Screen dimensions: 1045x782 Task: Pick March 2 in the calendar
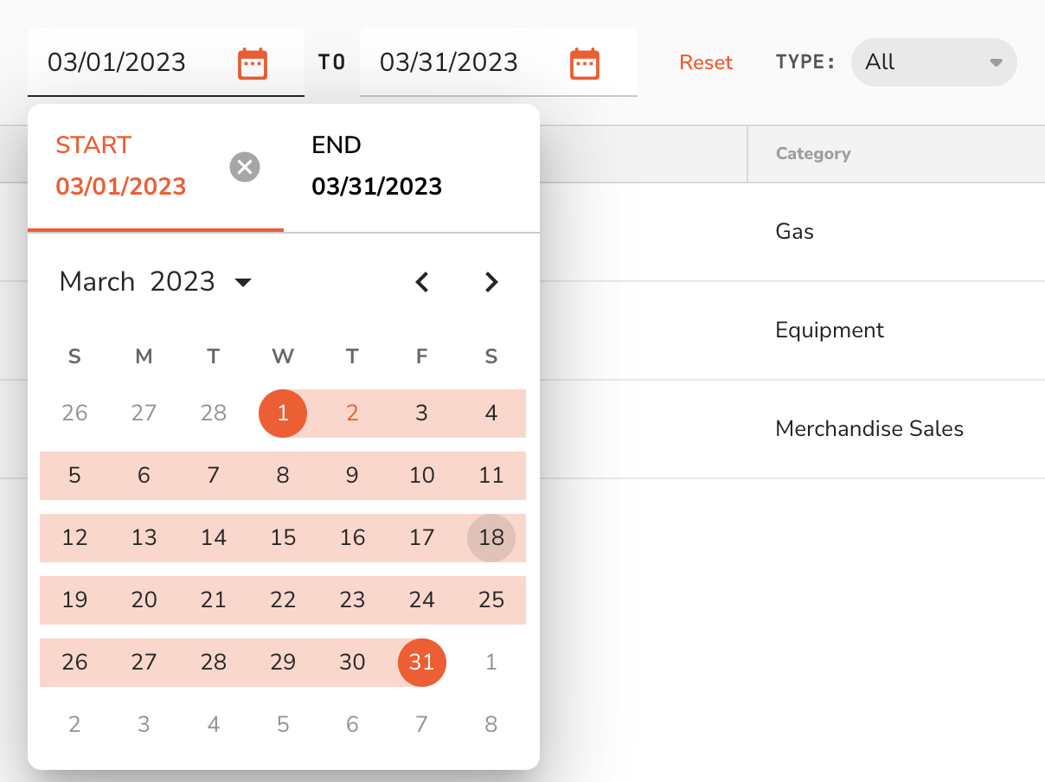coord(352,413)
